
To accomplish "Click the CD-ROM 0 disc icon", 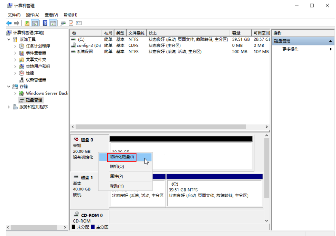I will pos(76,214).
